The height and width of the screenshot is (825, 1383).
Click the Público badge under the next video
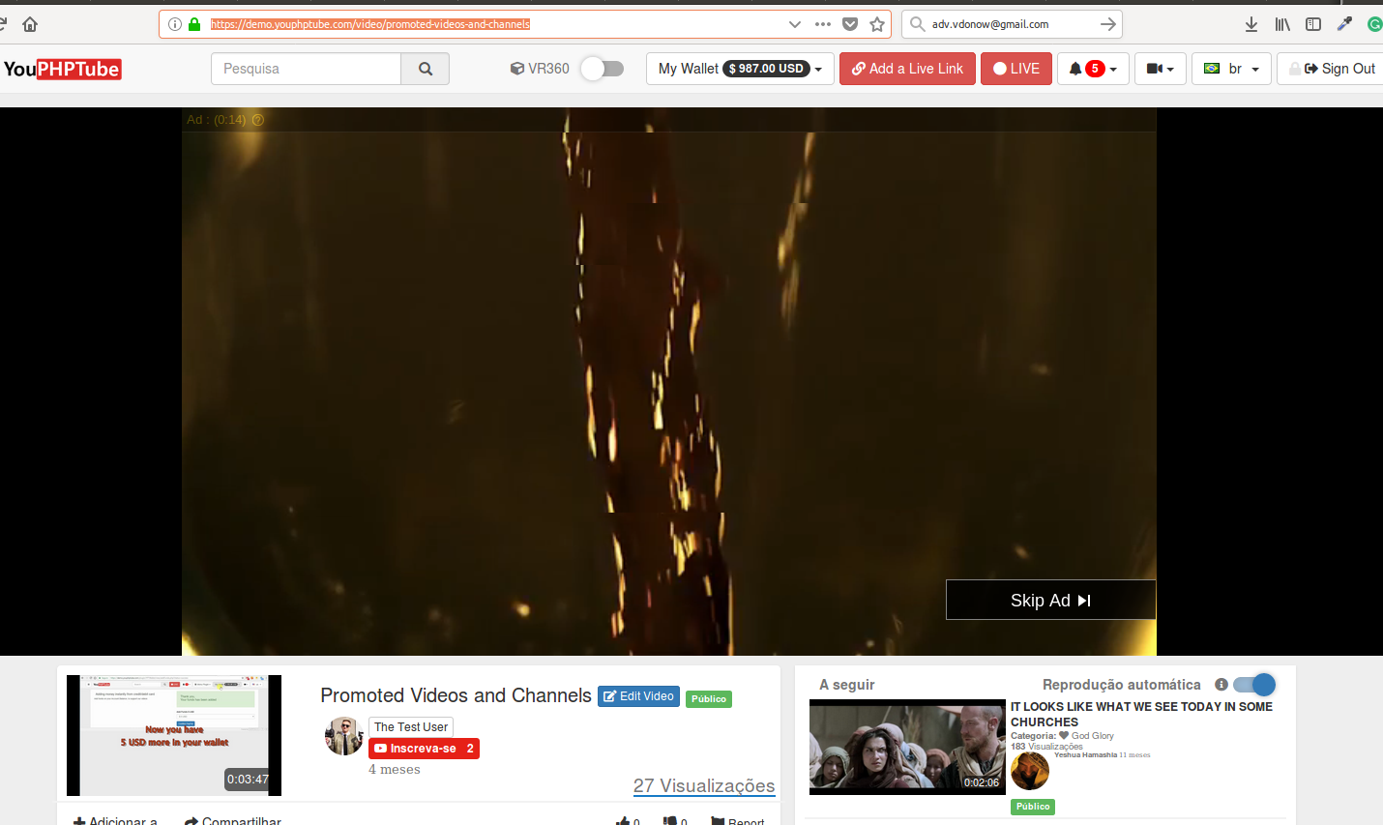(1033, 807)
